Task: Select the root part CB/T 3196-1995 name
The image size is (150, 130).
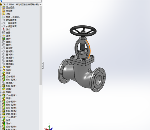Action: click(x=21, y=4)
